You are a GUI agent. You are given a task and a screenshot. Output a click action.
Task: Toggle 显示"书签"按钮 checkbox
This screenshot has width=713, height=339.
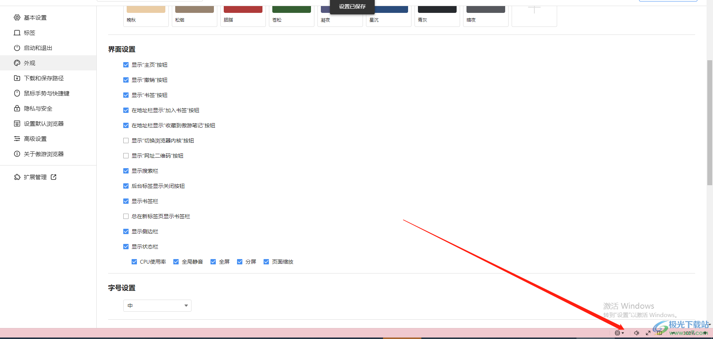click(x=126, y=95)
